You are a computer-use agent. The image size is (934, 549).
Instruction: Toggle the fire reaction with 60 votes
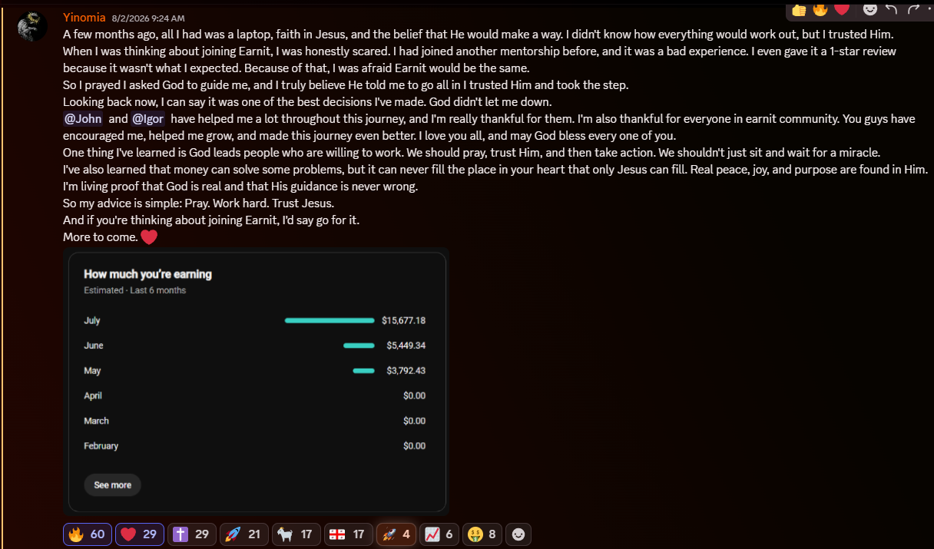pos(88,534)
